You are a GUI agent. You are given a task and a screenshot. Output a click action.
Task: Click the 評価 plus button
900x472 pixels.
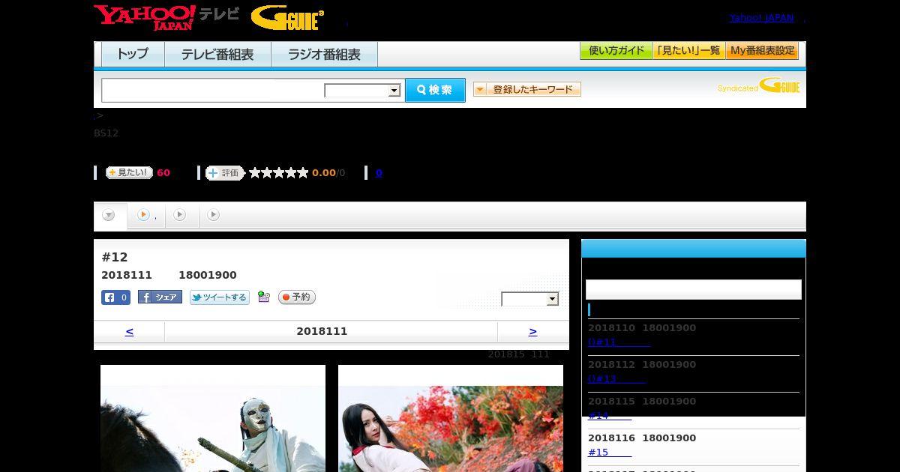(225, 173)
